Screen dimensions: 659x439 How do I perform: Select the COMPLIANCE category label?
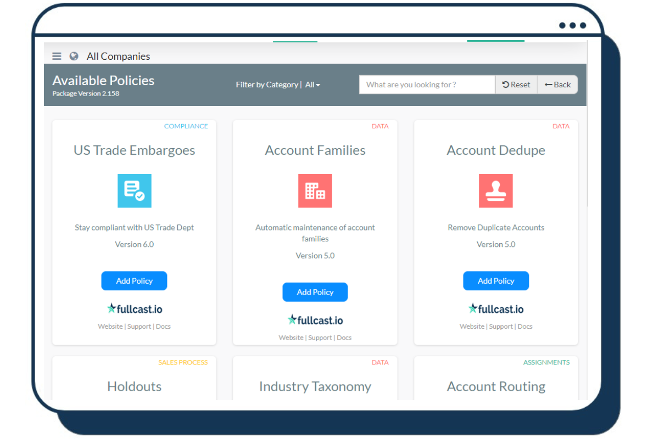[x=186, y=126]
